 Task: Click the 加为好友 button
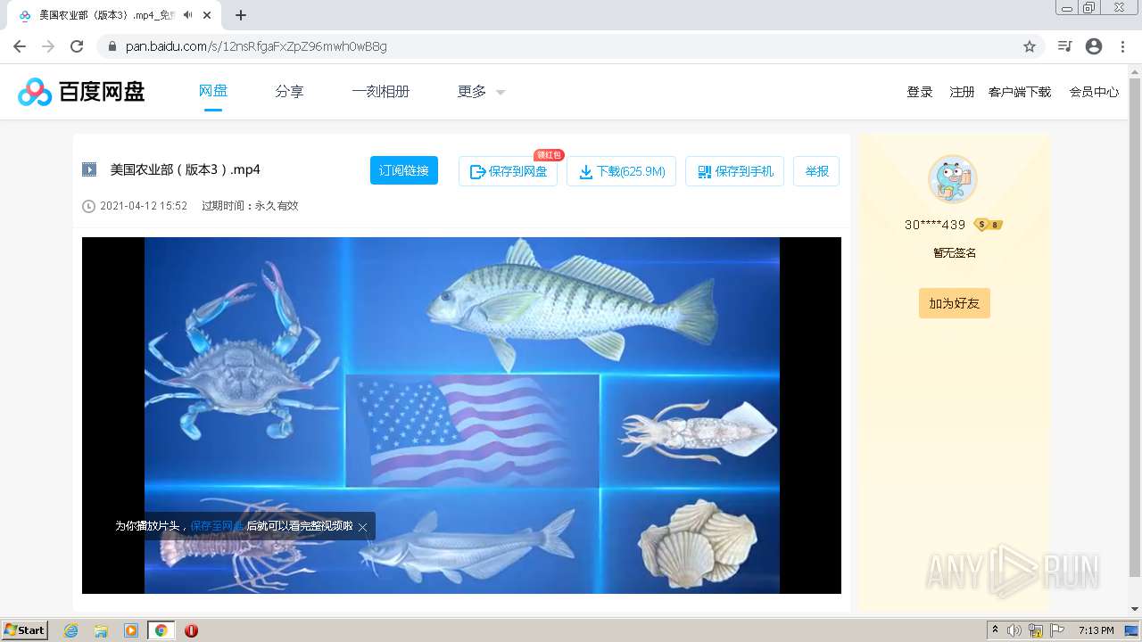(x=955, y=303)
